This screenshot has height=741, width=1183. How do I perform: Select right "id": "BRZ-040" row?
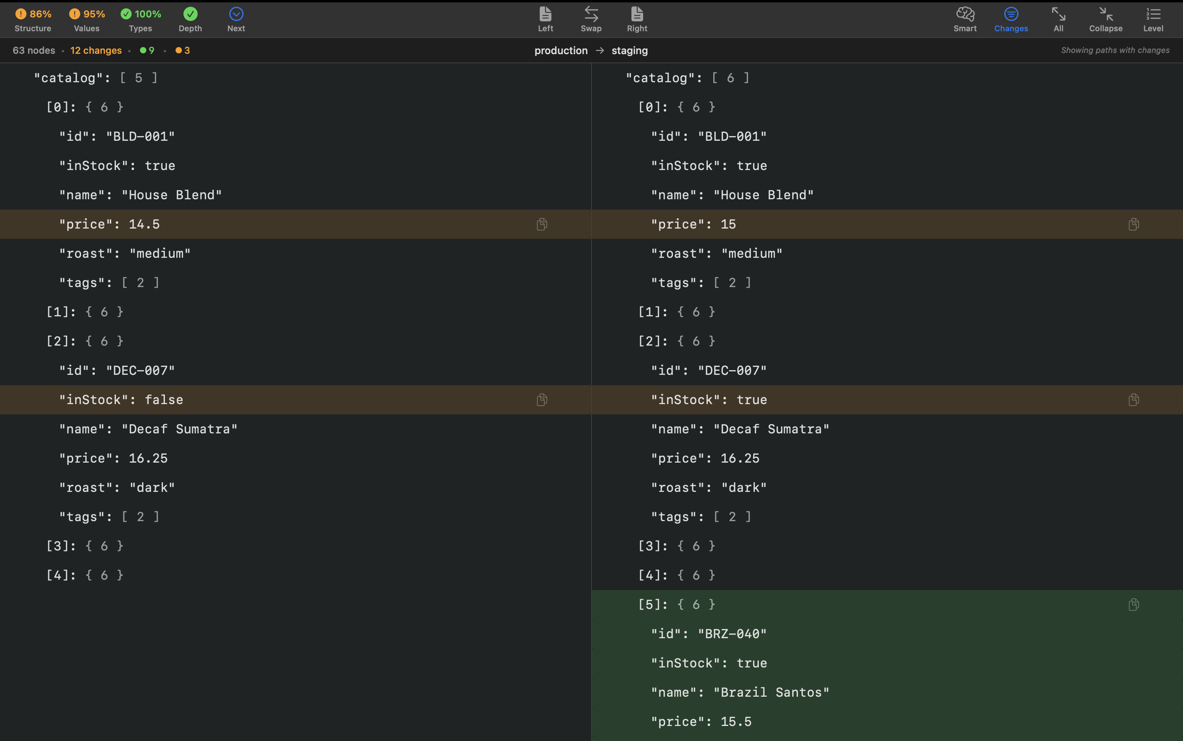(x=888, y=634)
